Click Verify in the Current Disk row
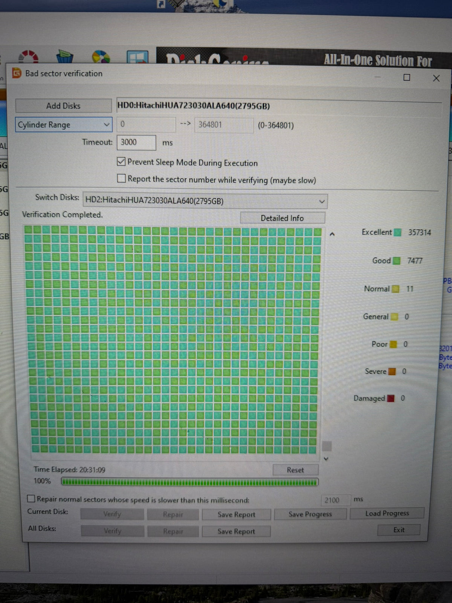Screen dimensions: 452x603 coord(112,514)
